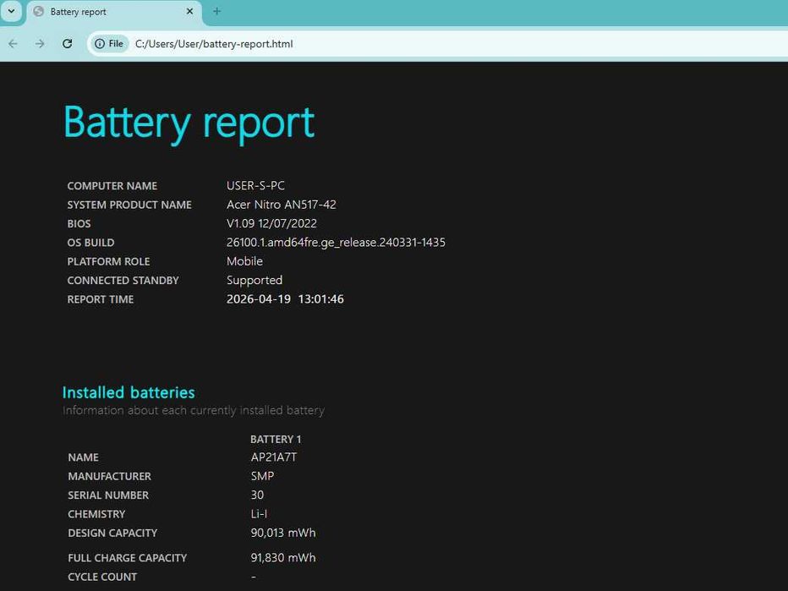Close the Battery report tab
The image size is (788, 591).
coord(189,11)
